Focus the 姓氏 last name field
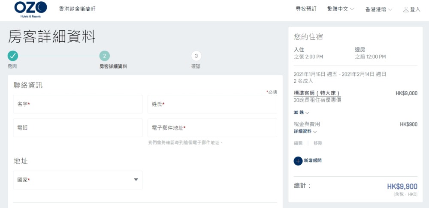 (x=212, y=104)
